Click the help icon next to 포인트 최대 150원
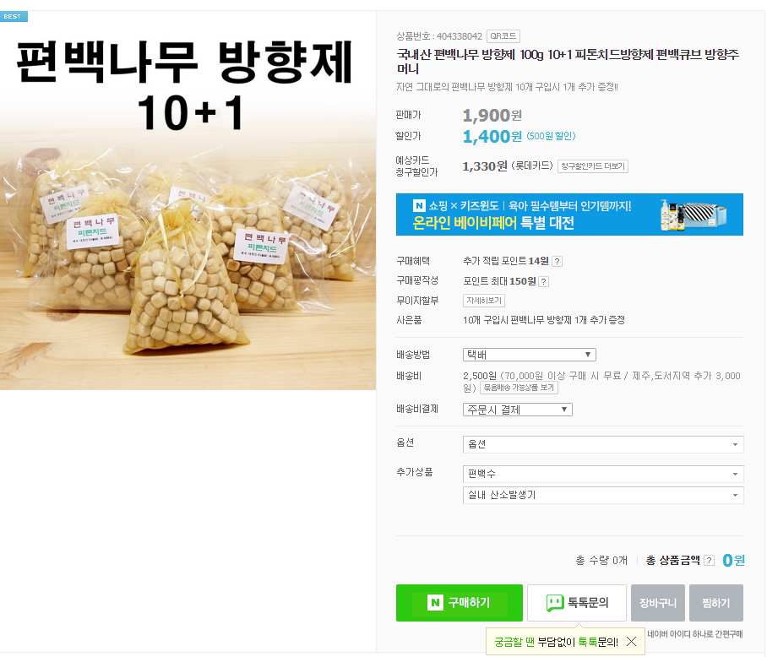The height and width of the screenshot is (657, 767). coord(543,281)
